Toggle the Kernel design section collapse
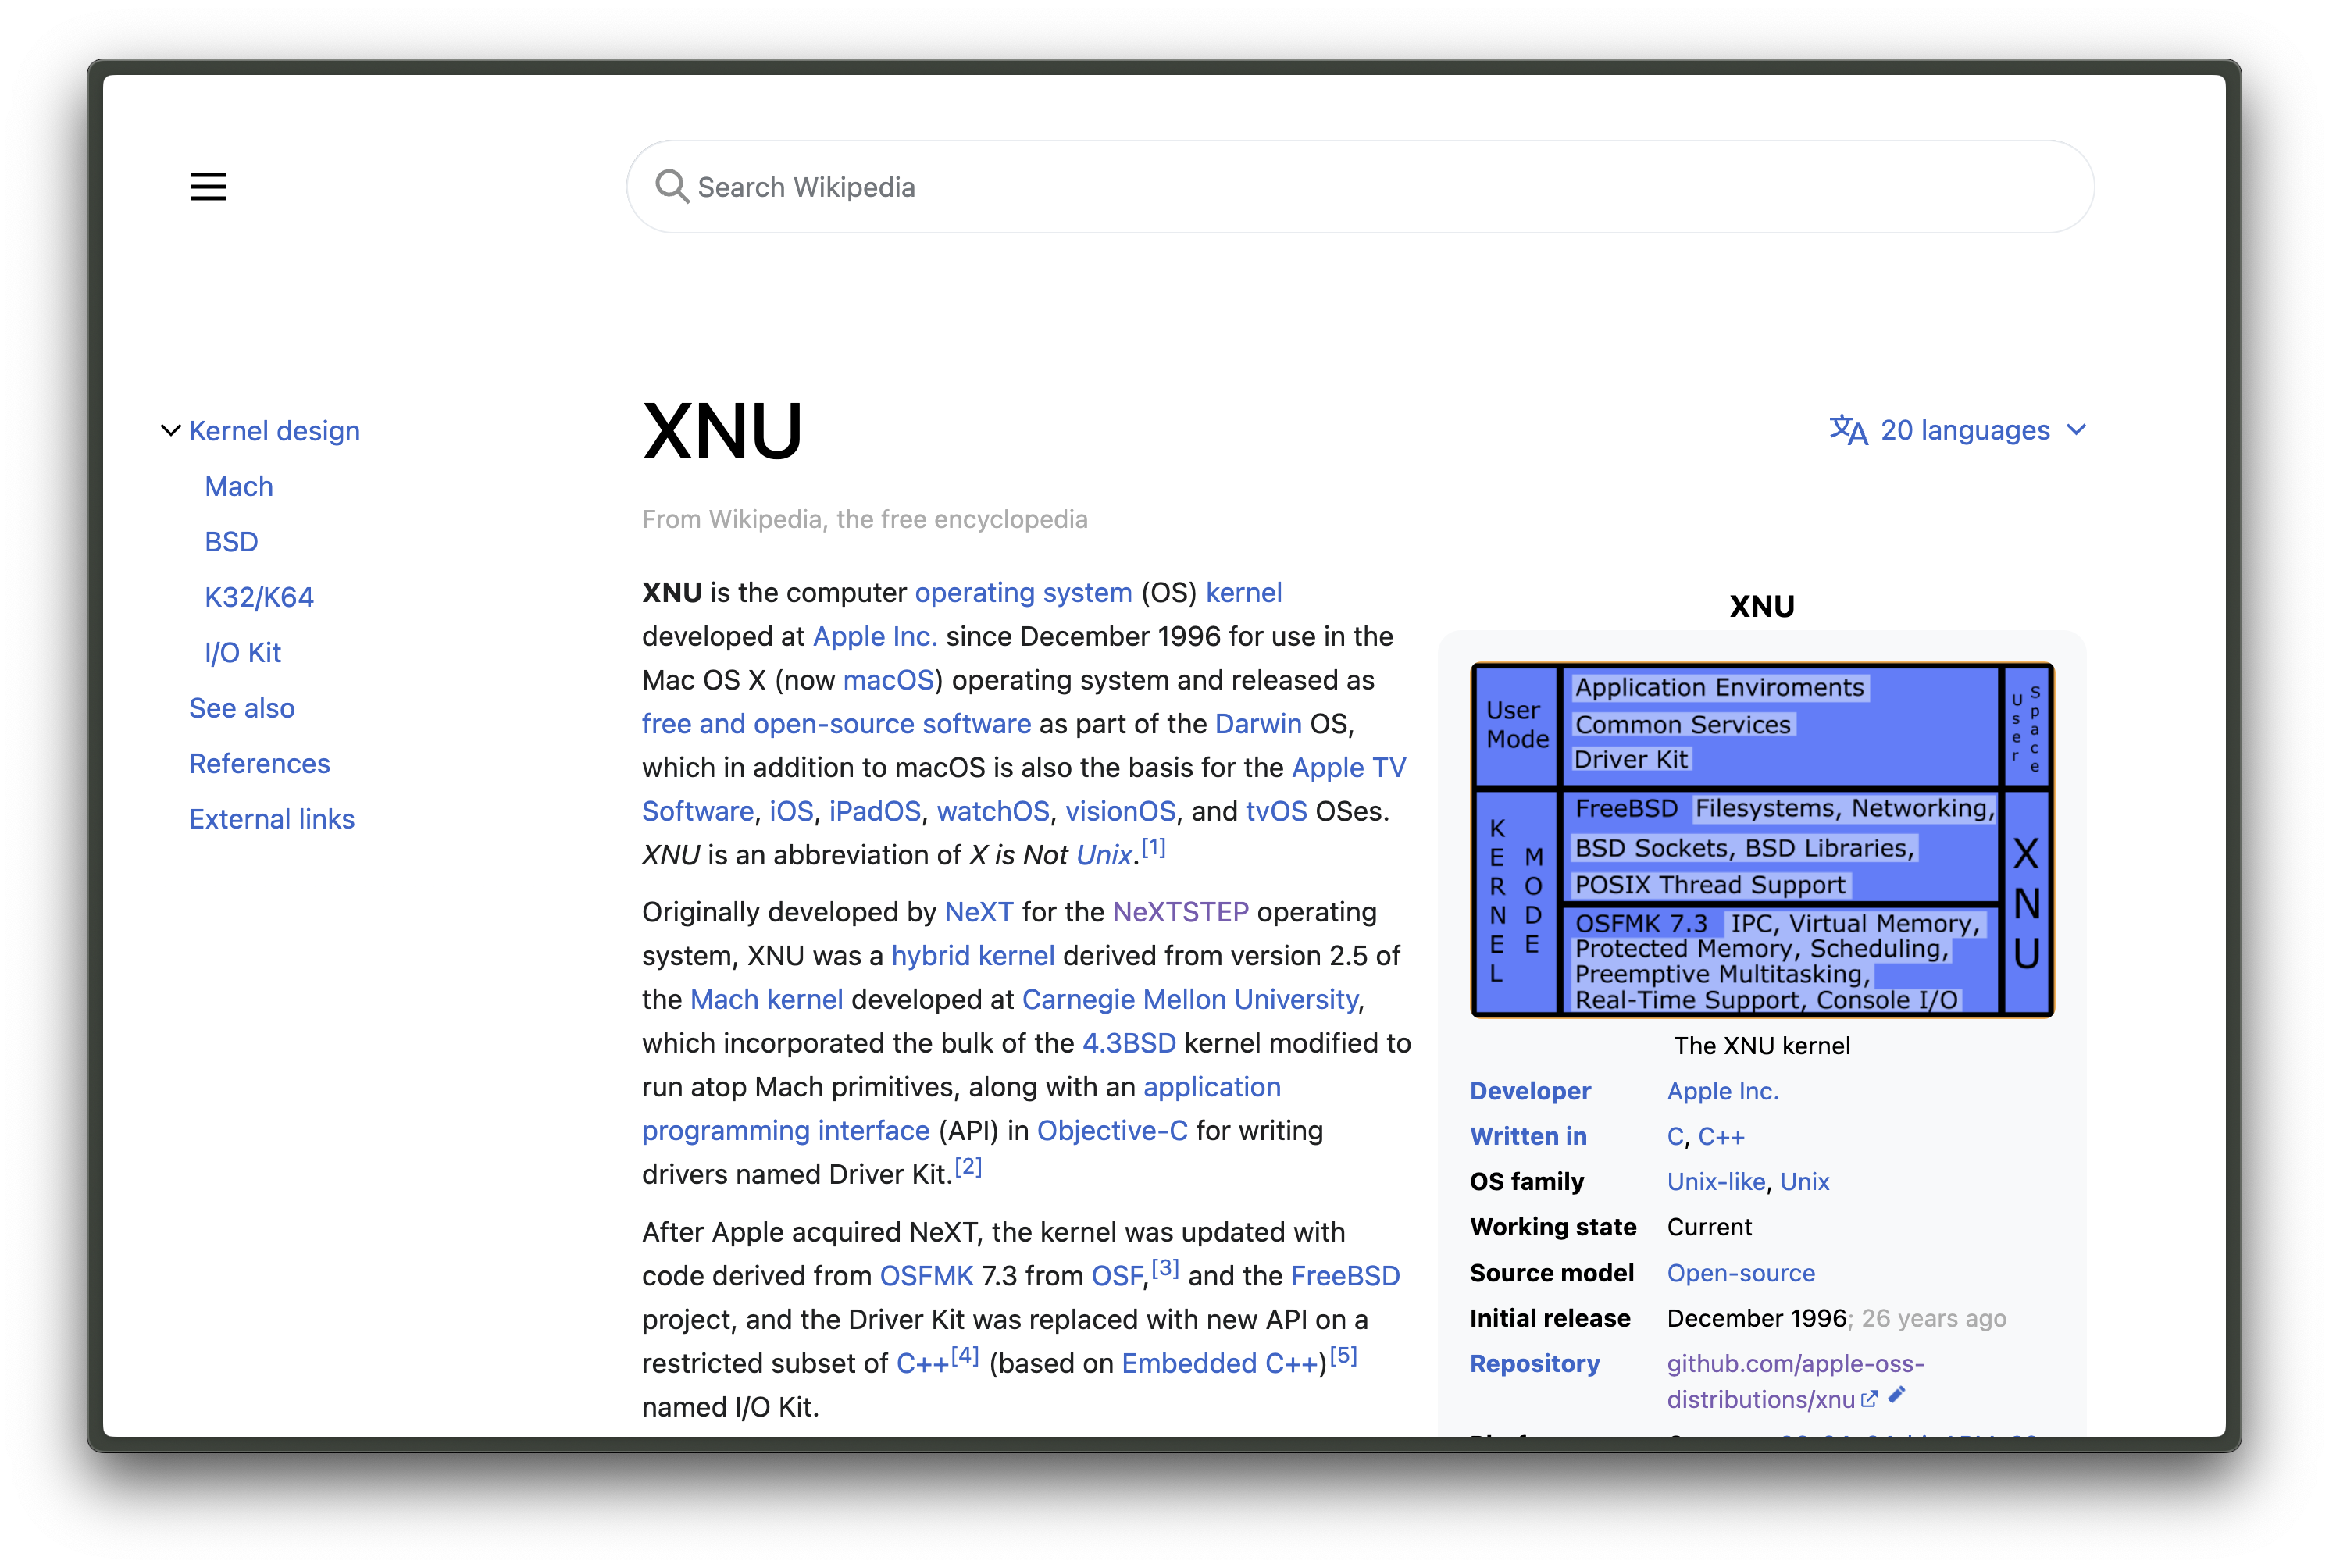 tap(169, 429)
